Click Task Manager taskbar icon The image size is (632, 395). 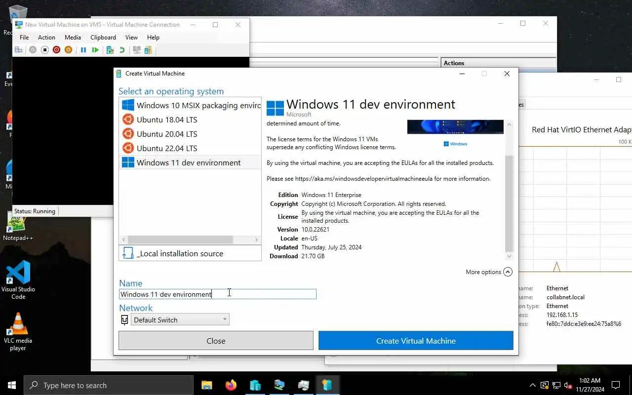pos(303,385)
